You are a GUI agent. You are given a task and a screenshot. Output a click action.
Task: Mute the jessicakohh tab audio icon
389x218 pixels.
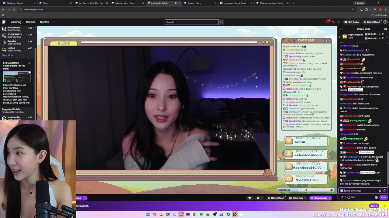pyautogui.click(x=175, y=3)
